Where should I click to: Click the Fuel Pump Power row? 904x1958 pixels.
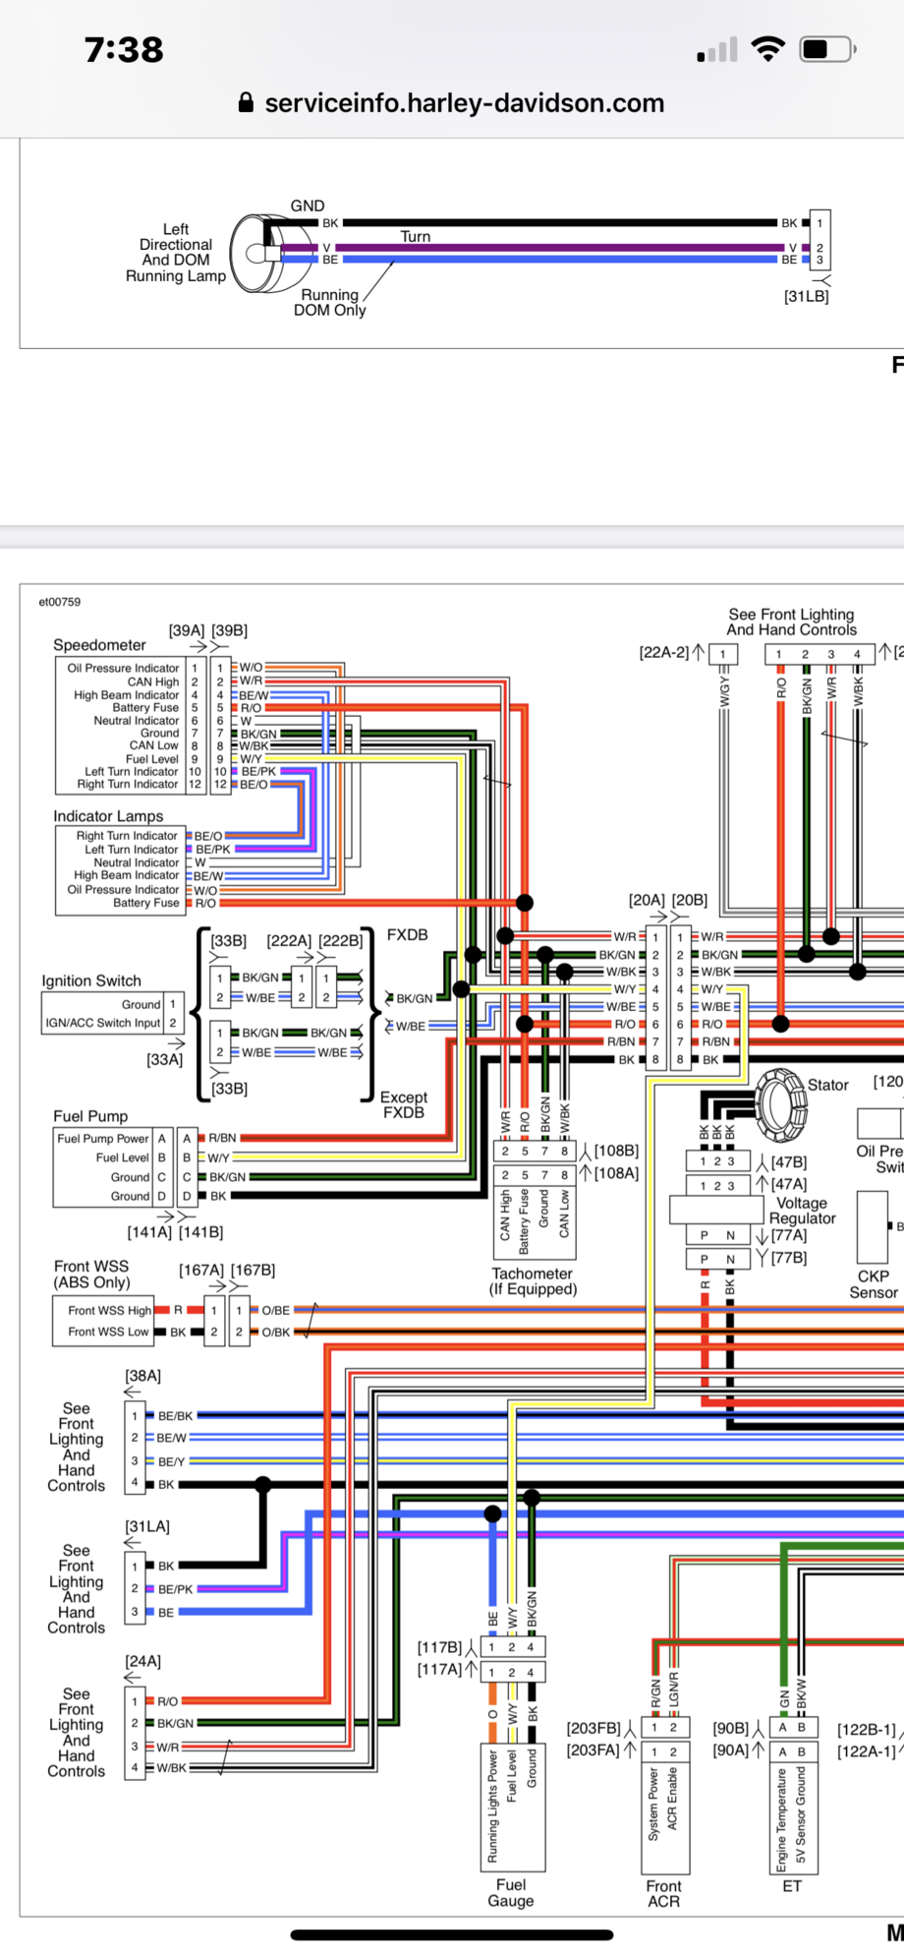(103, 1138)
